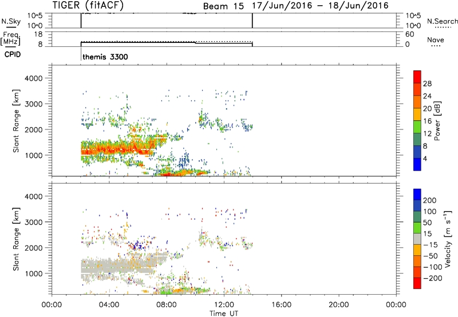Click the 'Freq. [MHz]' axis label
458x317 pixels.
(11, 38)
